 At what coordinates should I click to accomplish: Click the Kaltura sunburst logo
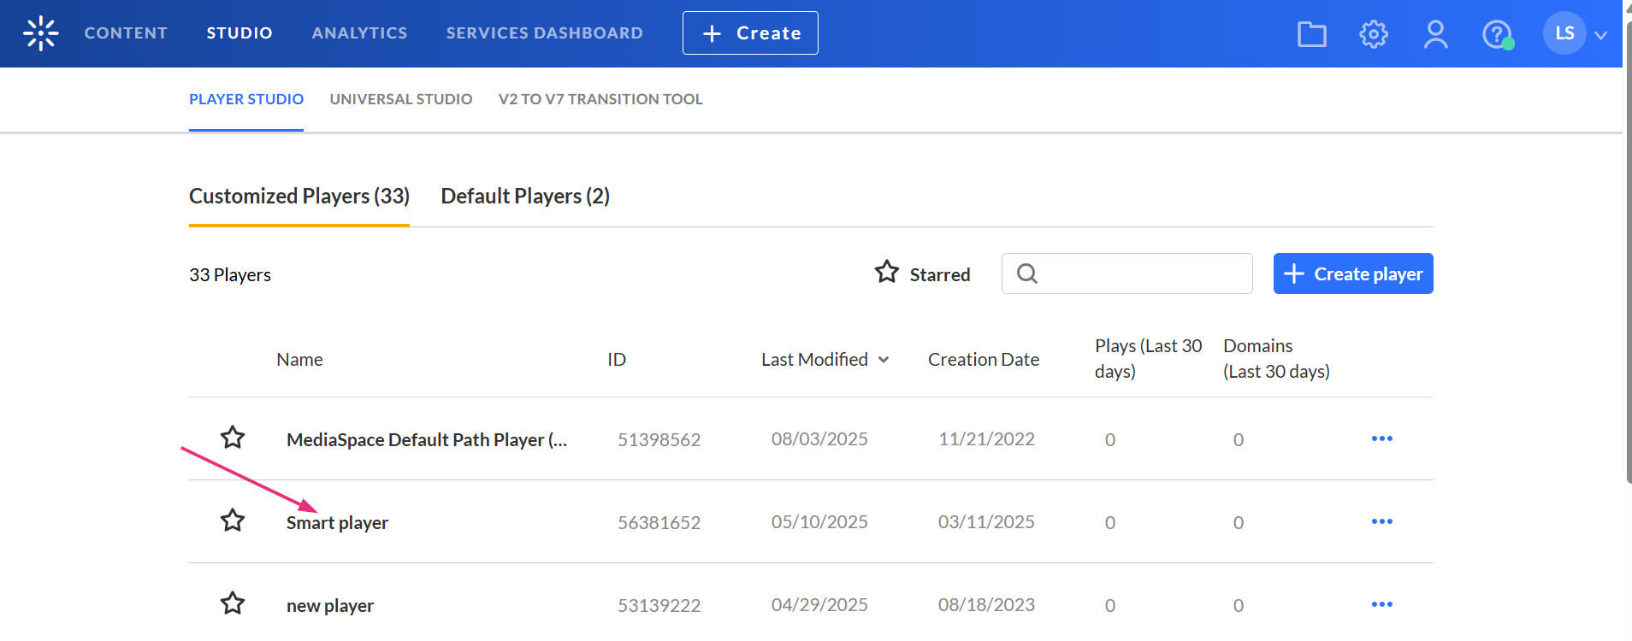[x=40, y=33]
